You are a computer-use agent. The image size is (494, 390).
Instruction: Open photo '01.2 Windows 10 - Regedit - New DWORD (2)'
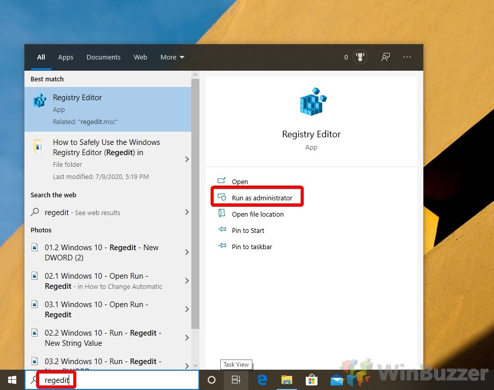coord(108,252)
